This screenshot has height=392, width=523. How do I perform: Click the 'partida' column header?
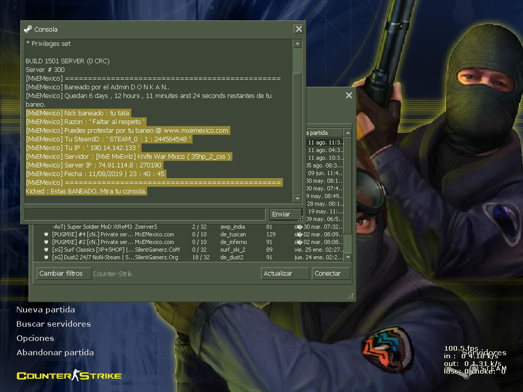pyautogui.click(x=324, y=133)
